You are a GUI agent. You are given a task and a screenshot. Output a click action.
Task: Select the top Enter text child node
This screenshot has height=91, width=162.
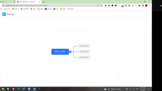point(84,46)
